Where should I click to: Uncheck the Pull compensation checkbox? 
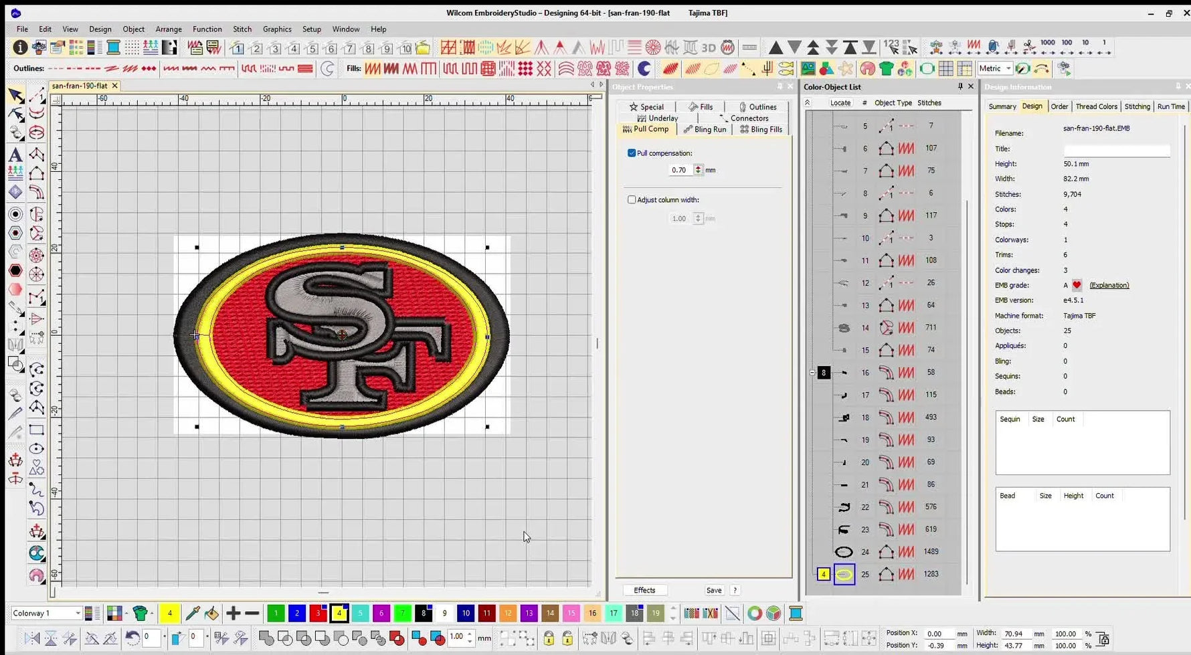click(632, 153)
